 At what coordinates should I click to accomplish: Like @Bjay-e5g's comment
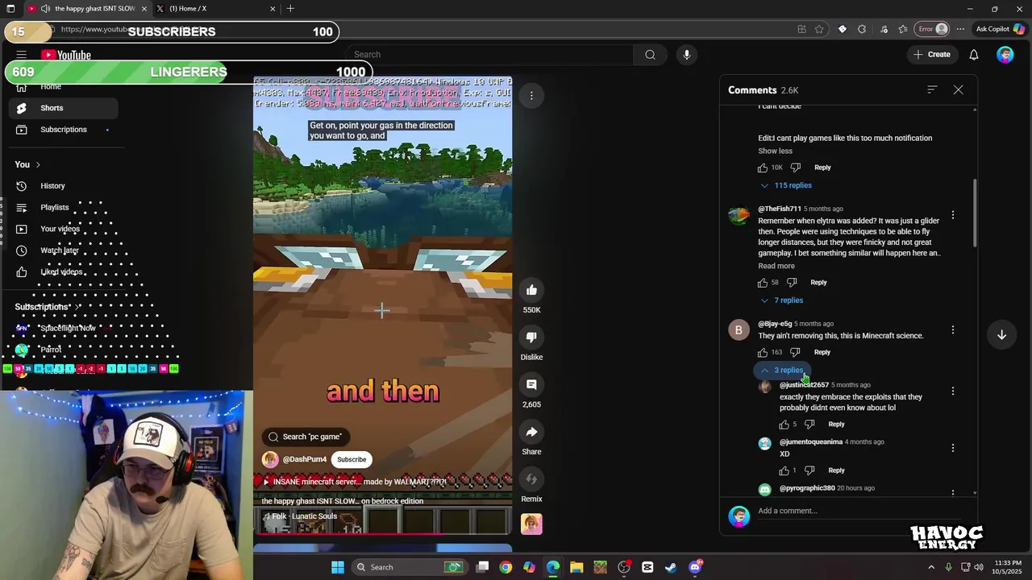point(763,352)
